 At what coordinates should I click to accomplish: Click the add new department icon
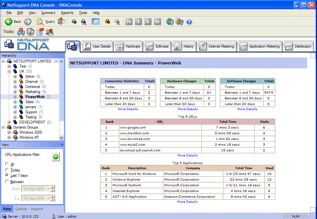pos(74,22)
